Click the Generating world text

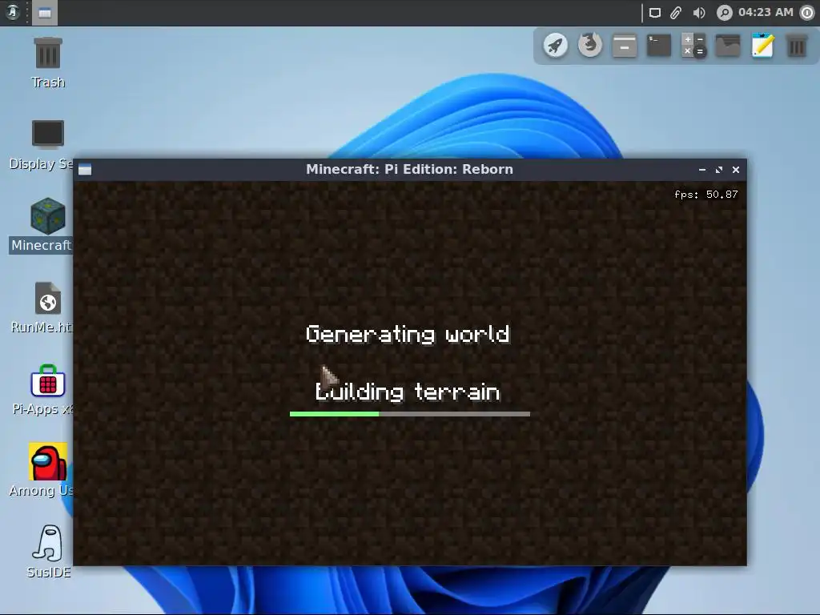[x=408, y=334]
